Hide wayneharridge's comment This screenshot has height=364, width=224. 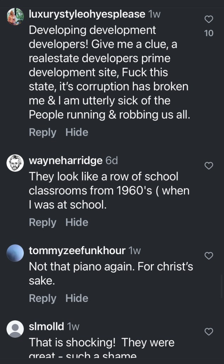pos(77,222)
